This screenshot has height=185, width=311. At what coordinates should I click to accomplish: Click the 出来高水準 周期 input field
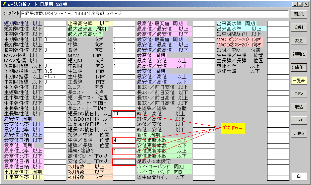tap(278, 24)
